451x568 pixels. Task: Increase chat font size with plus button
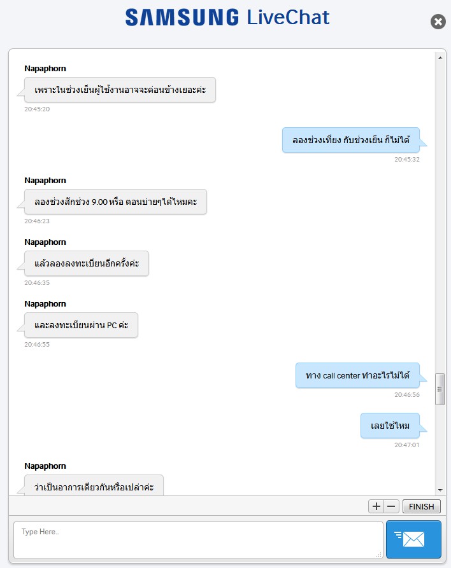[x=376, y=506]
